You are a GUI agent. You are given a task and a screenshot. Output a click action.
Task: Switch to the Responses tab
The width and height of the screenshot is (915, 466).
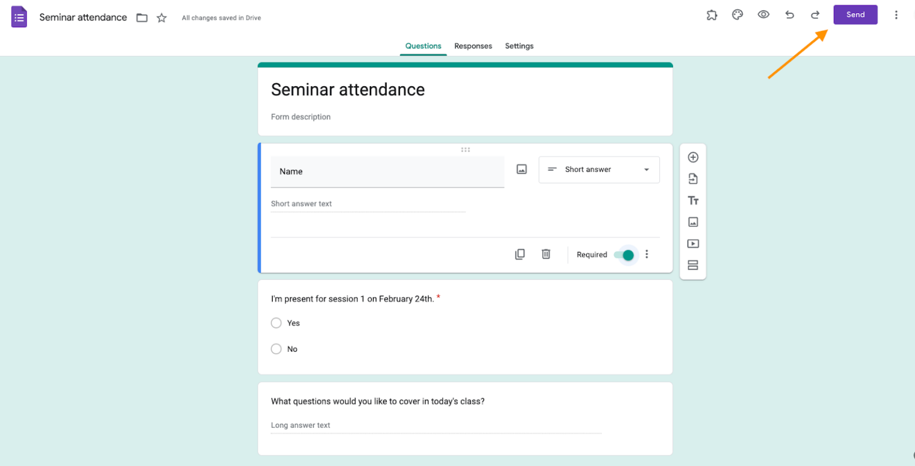(473, 46)
